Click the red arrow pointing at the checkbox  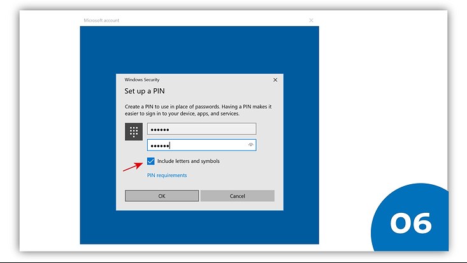tap(132, 166)
